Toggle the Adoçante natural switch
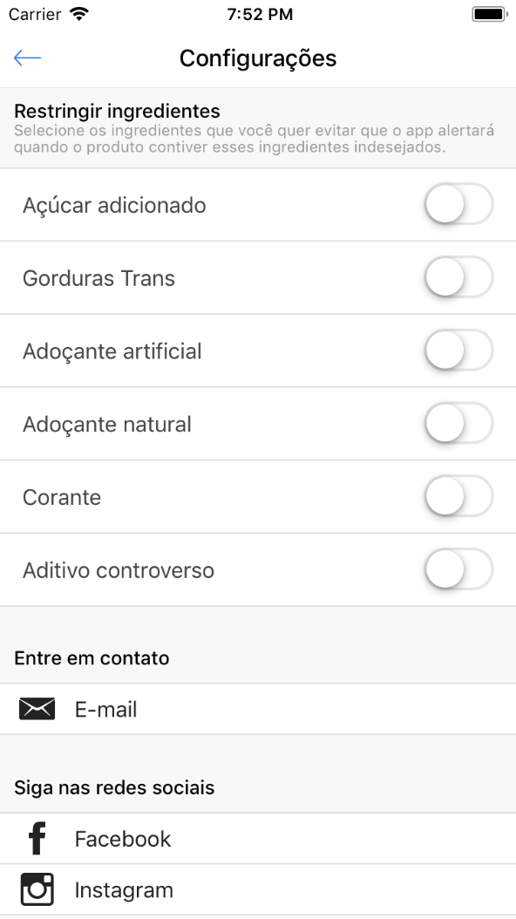This screenshot has width=516, height=919. pos(458,423)
